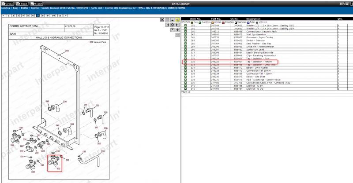Click the grid thumbnails view icon
353x183 pixels.
click(x=167, y=20)
